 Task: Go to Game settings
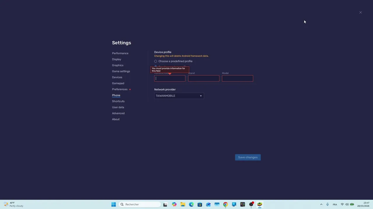pos(121,71)
